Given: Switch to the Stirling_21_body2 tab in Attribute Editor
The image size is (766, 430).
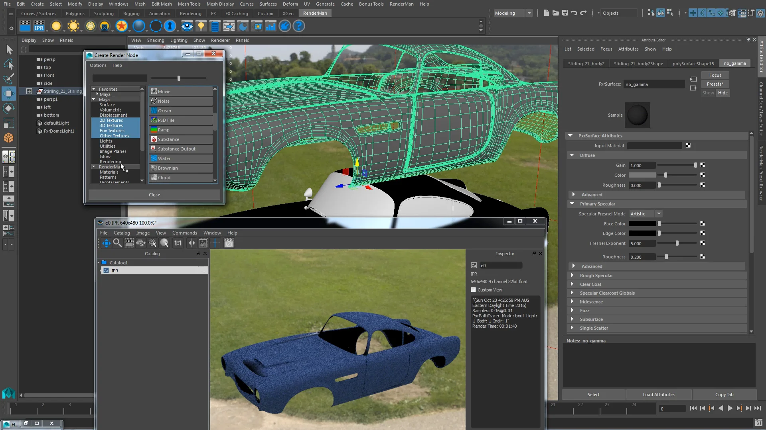Looking at the screenshot, I should coord(586,63).
